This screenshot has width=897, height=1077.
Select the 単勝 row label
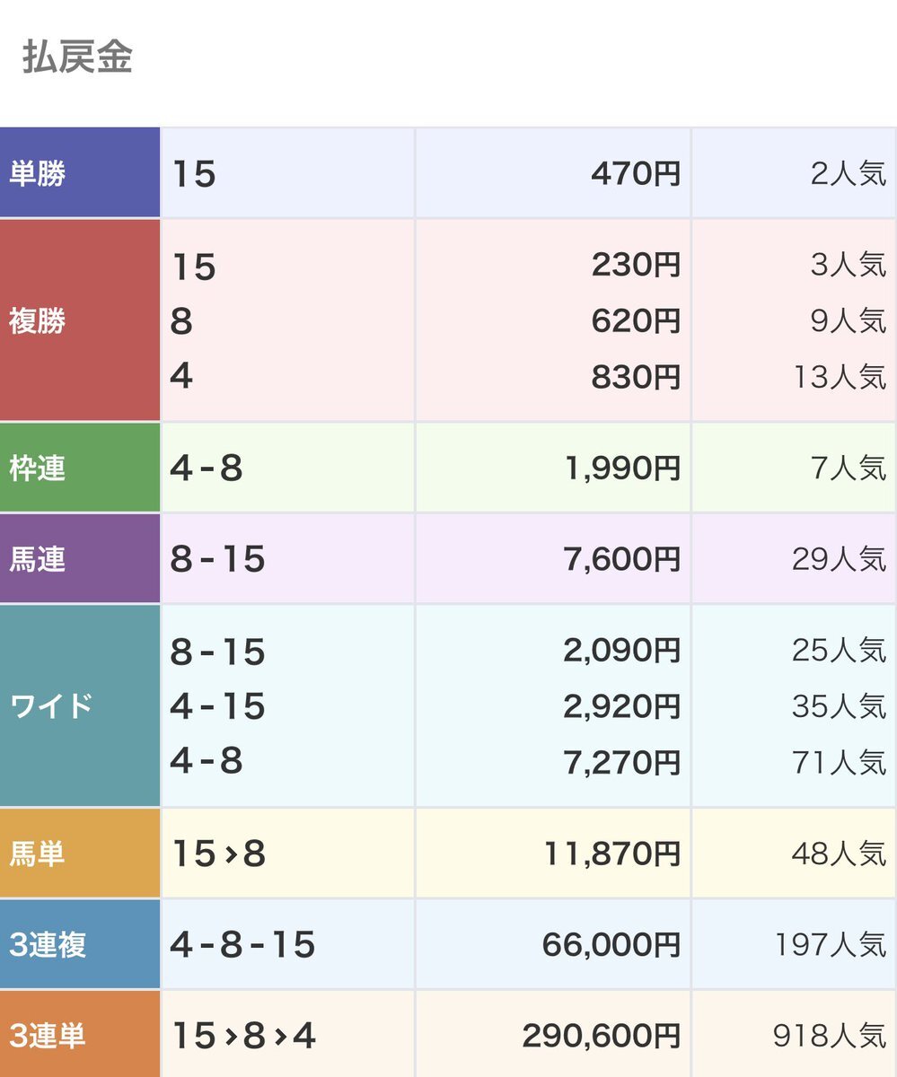80,173
